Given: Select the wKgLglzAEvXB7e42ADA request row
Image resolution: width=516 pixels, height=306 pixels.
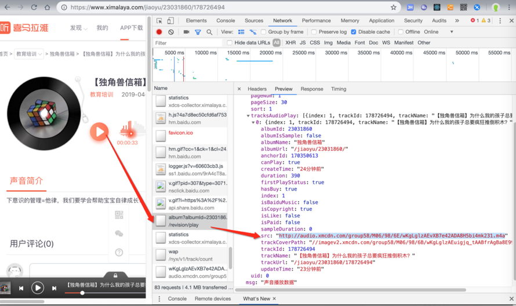Looking at the screenshot, I should click(190, 272).
